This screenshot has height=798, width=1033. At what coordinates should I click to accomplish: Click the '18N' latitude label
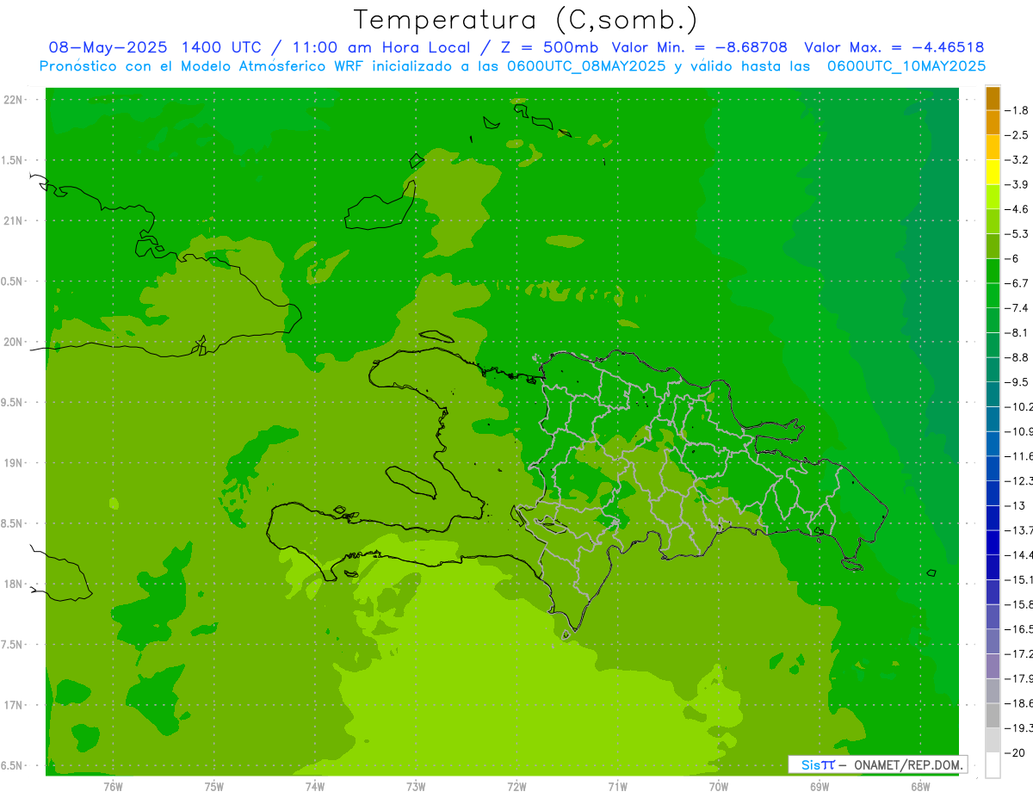[13, 585]
